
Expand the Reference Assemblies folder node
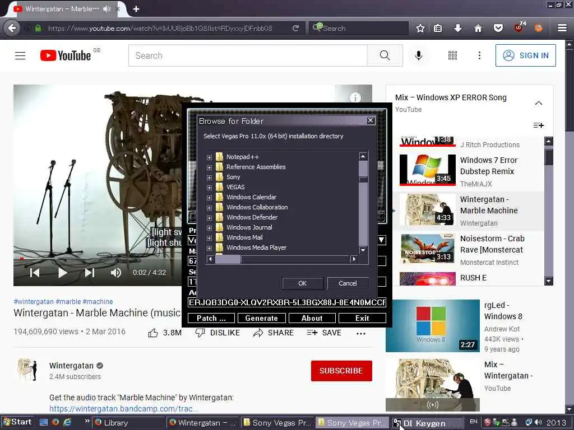(x=209, y=167)
